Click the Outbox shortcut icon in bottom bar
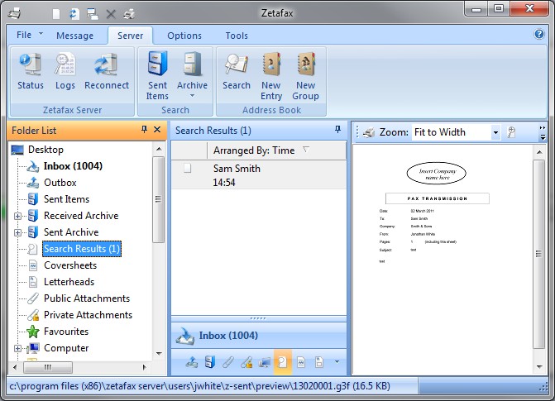The width and height of the screenshot is (555, 401). click(x=192, y=362)
